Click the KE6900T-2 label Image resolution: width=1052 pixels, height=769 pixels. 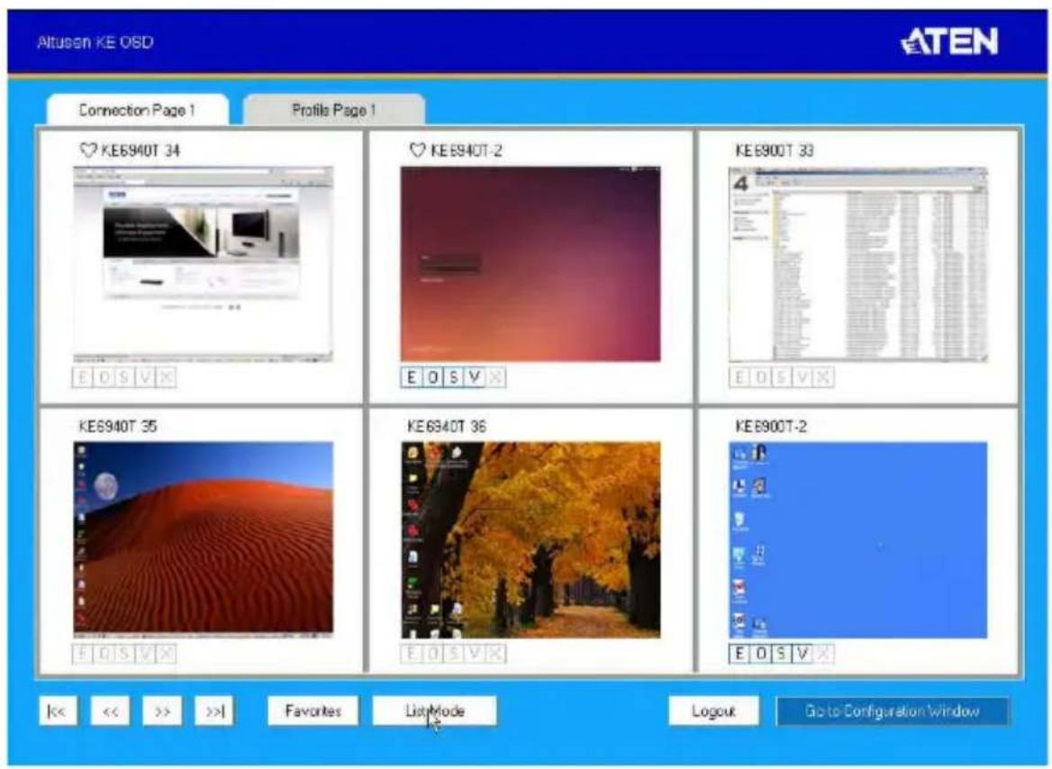[772, 426]
